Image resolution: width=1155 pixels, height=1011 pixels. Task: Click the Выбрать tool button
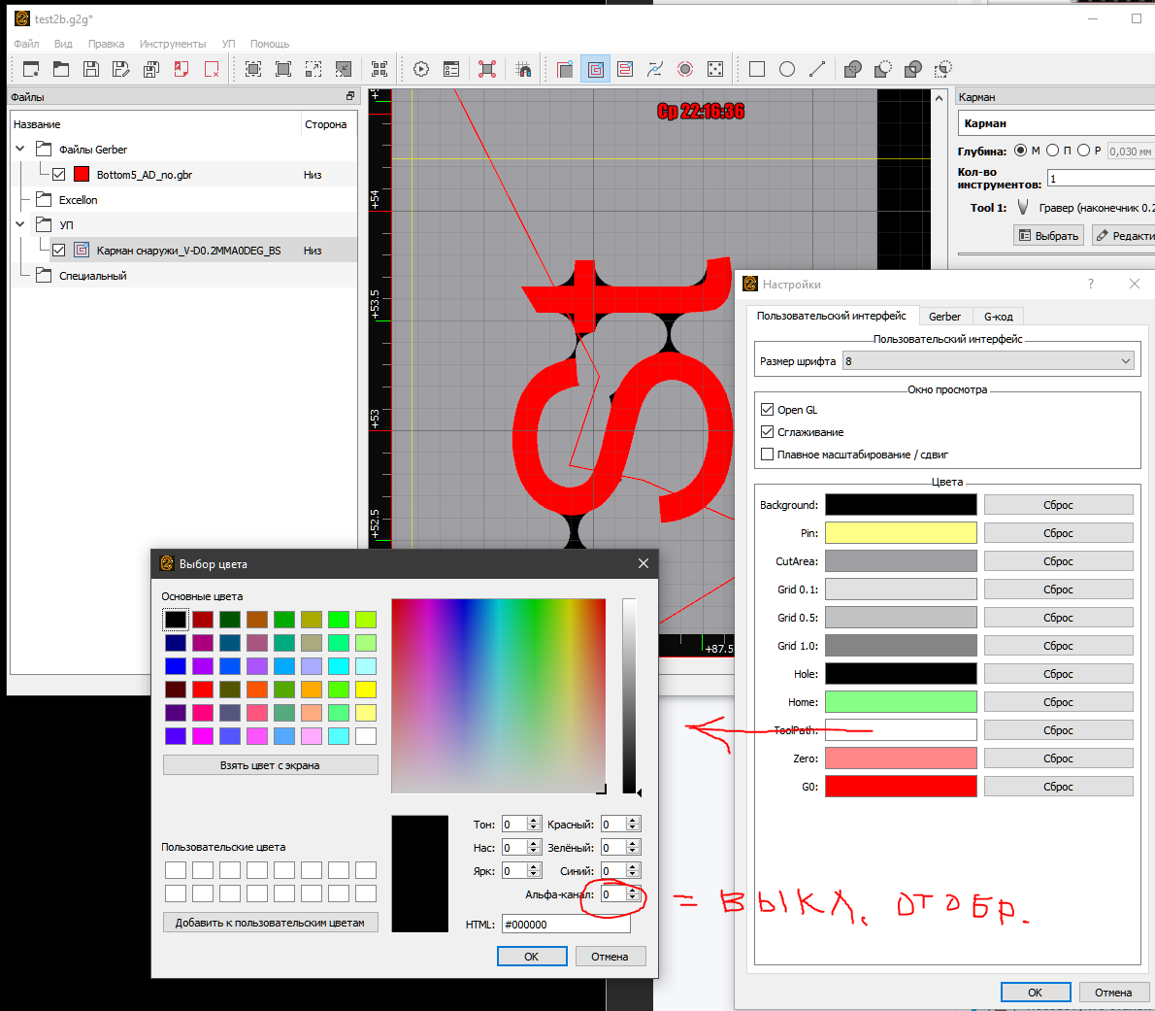(x=1049, y=236)
